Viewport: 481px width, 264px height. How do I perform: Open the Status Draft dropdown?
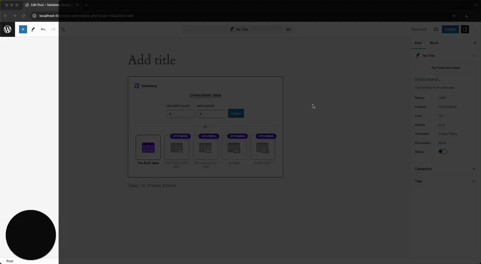(x=442, y=98)
